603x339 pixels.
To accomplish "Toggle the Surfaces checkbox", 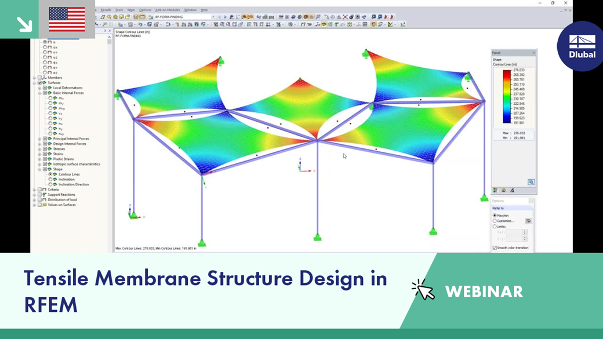I will click(x=39, y=83).
